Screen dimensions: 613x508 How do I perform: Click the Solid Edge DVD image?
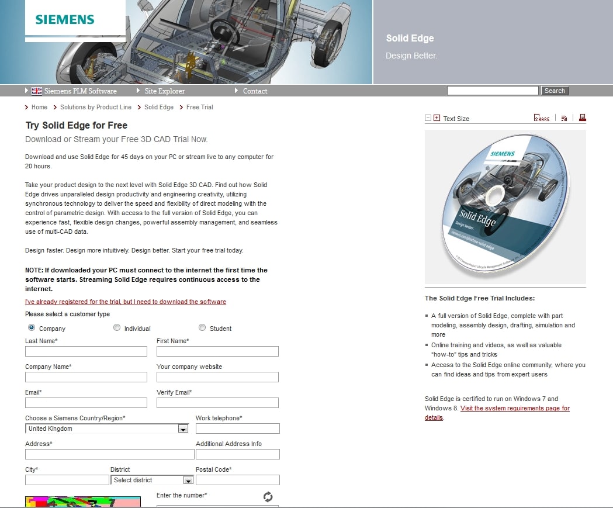(505, 206)
